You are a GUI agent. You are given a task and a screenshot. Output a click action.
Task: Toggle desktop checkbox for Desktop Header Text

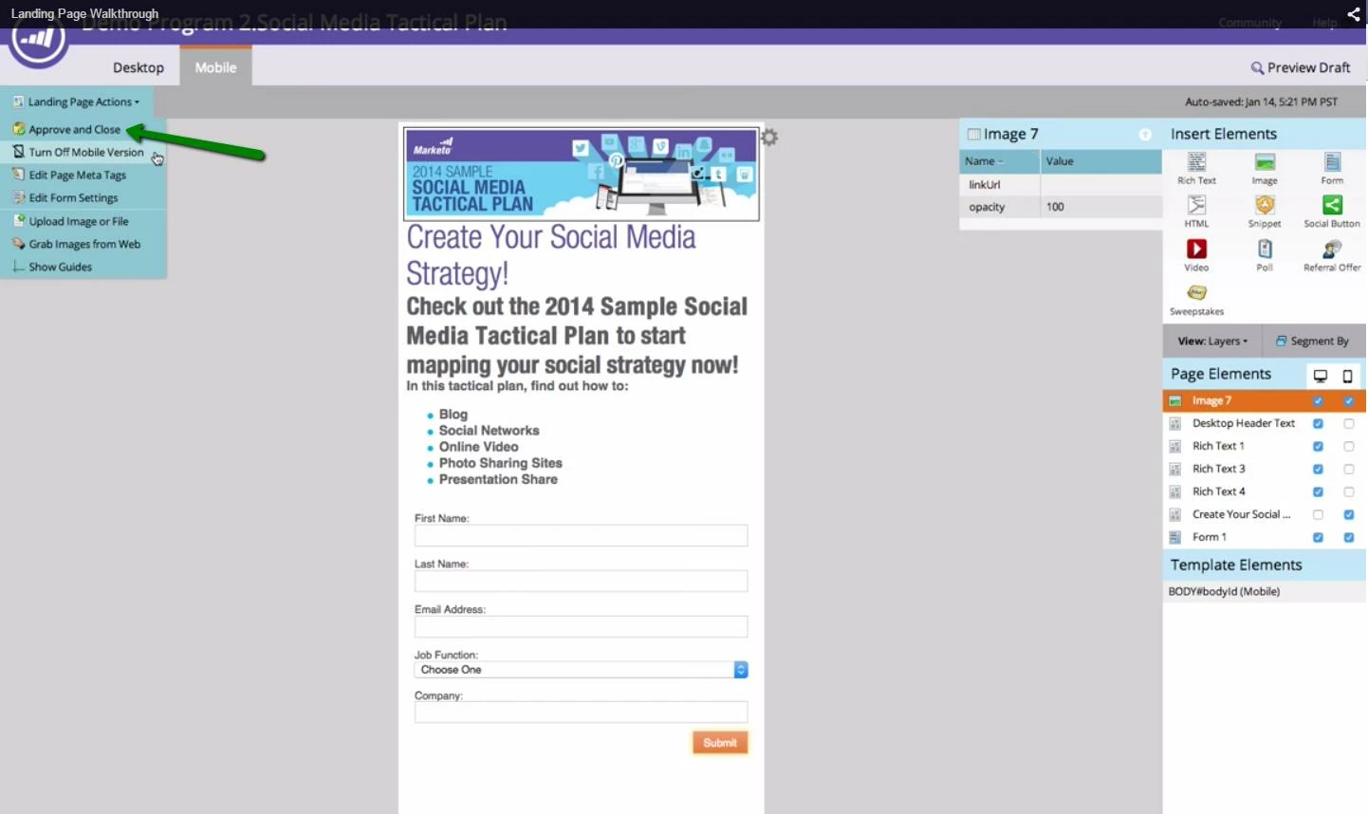coord(1318,423)
